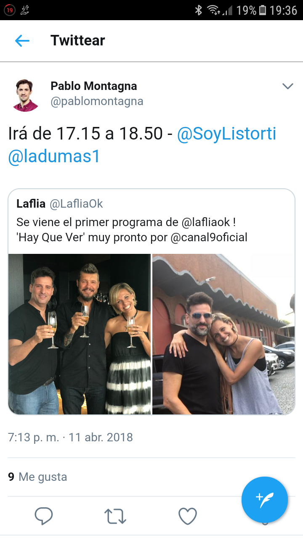
Task: Expand the tweet options chevron
Action: (x=287, y=86)
